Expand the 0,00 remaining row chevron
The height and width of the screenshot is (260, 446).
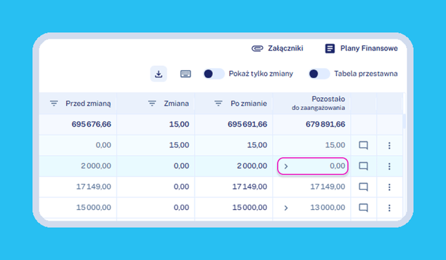click(x=286, y=166)
